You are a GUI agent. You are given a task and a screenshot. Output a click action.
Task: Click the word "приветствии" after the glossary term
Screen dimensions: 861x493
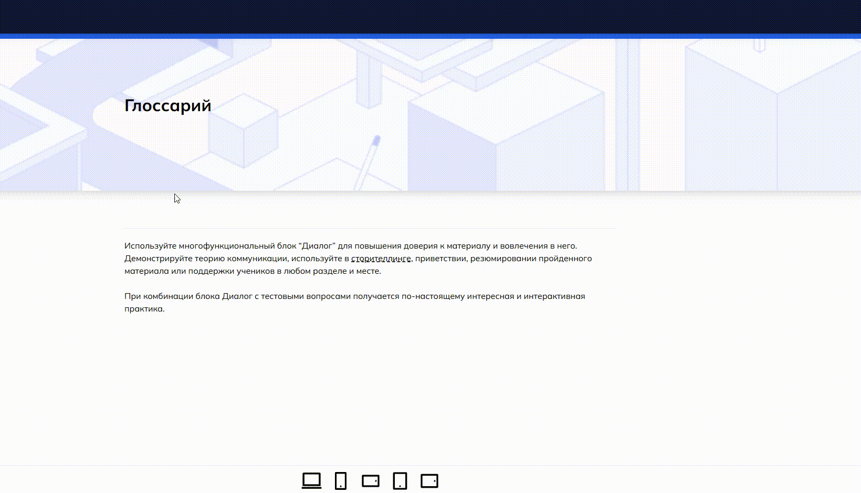[x=440, y=259]
